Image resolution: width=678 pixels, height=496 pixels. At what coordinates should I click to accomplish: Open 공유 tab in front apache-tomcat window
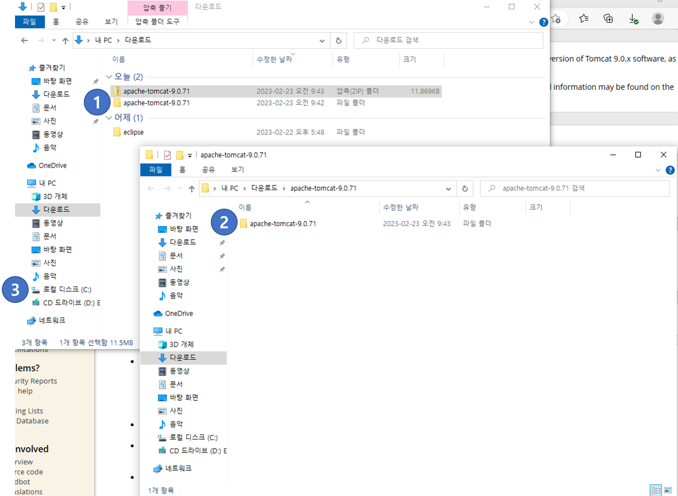208,170
